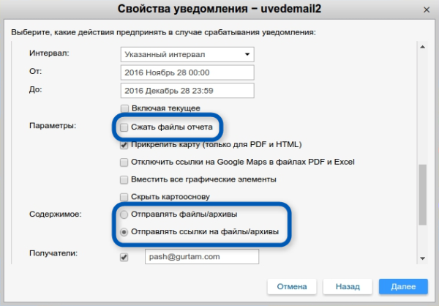This screenshot has height=306, width=439.
Task: Enable Сжать файлы отчета checkbox
Action: [124, 127]
